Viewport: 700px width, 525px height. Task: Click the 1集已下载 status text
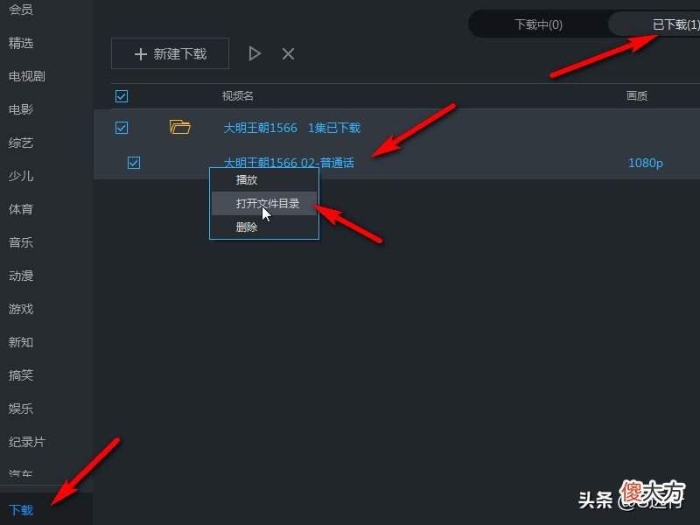click(x=334, y=128)
